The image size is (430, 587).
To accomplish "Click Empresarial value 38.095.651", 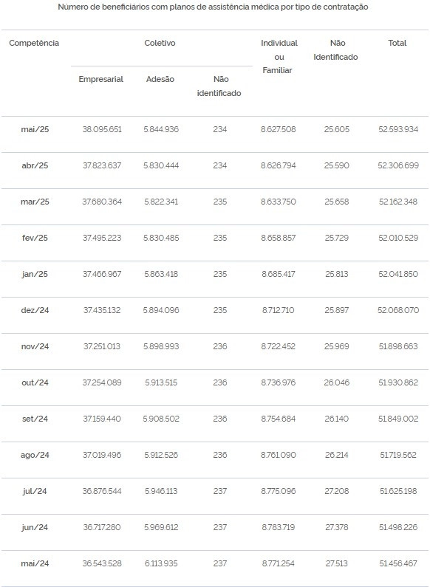I will click(102, 129).
